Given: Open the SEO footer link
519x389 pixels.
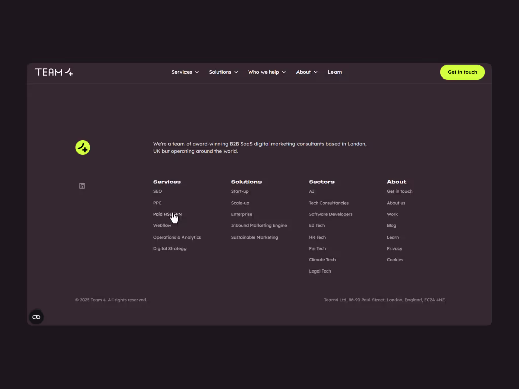Looking at the screenshot, I should pos(157,191).
